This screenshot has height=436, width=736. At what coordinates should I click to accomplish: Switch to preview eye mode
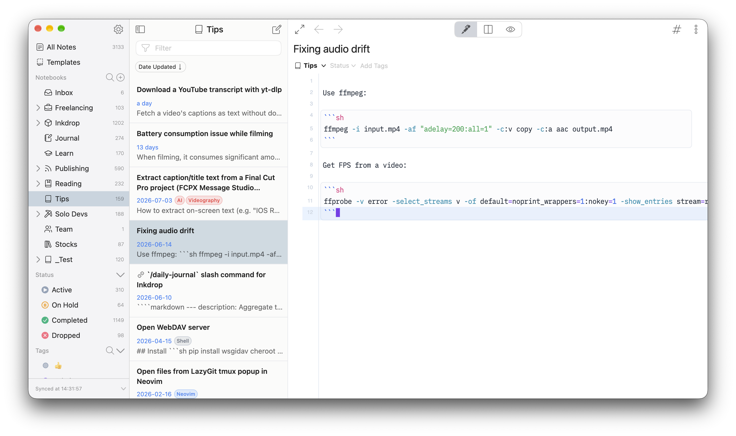tap(510, 29)
